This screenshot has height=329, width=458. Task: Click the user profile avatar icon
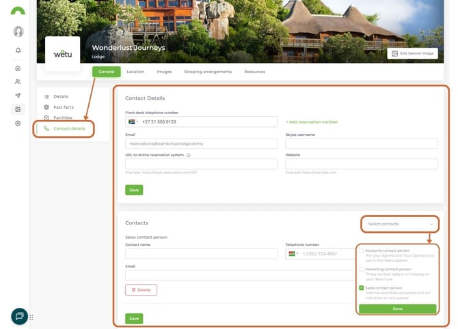point(18,31)
